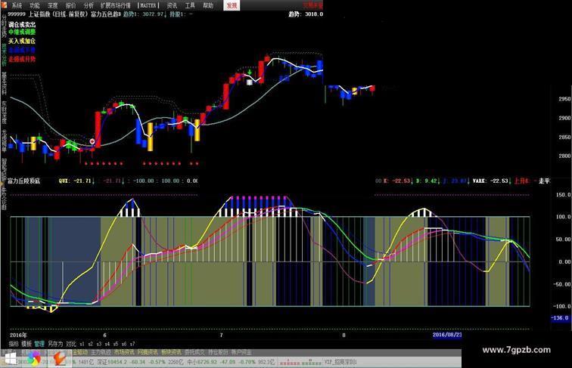Select the s2 template shortcut
Screen dimensions: 572x368
pos(91,344)
